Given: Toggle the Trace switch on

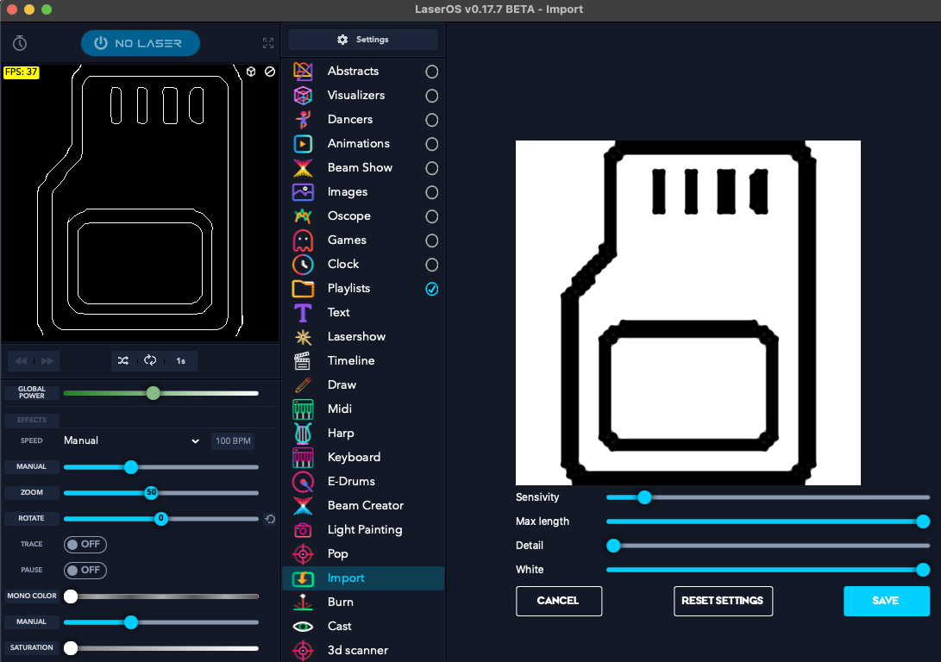Looking at the screenshot, I should point(85,545).
